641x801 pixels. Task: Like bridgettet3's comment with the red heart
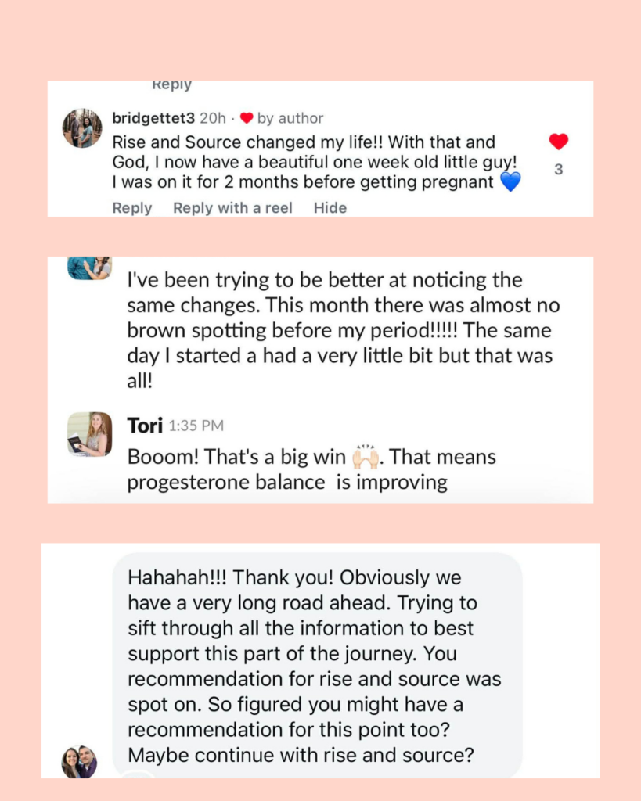pos(559,142)
